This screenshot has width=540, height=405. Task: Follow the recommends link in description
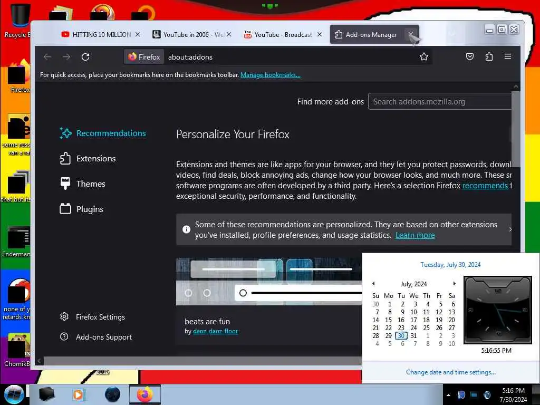(x=485, y=186)
